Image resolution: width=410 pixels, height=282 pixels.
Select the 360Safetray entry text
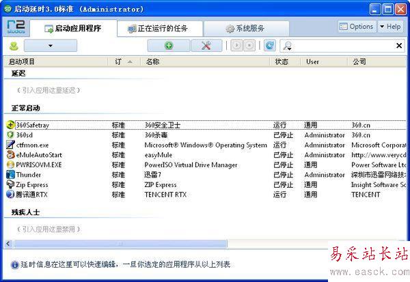(33, 125)
